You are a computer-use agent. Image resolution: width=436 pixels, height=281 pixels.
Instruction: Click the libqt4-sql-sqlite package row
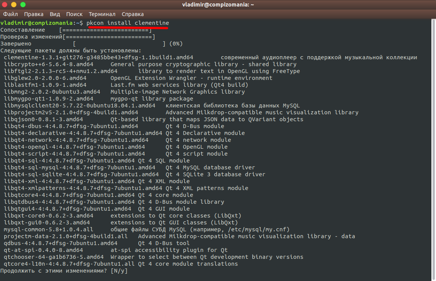point(135,174)
